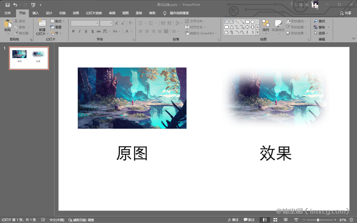Viewport: 357px width, 223px height.
Task: Switch to Transitions (切换) tab
Action: tap(62, 13)
